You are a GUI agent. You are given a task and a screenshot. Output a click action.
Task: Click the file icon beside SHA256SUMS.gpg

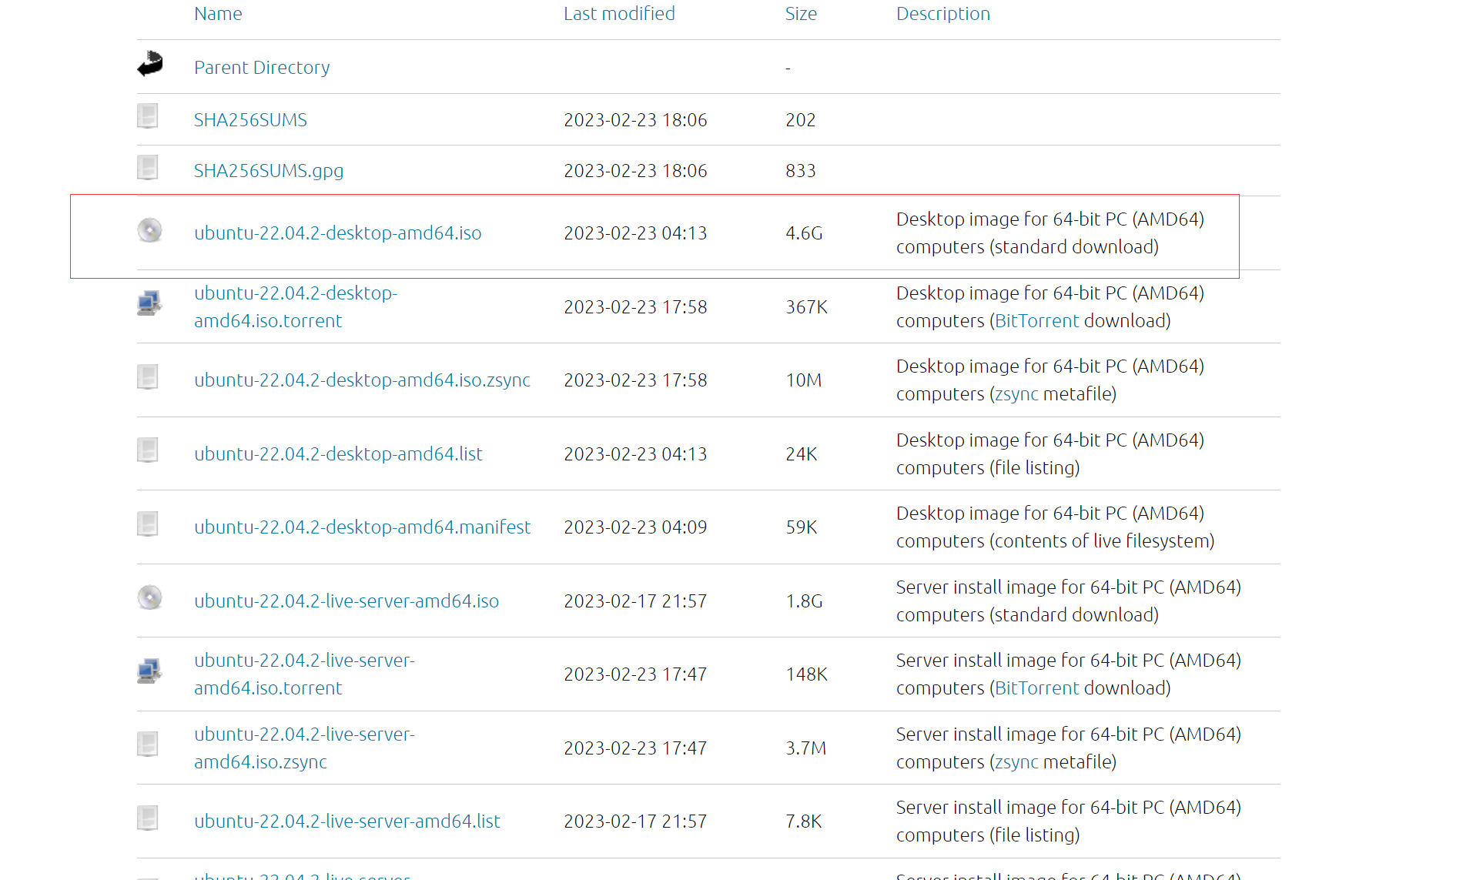coord(148,168)
